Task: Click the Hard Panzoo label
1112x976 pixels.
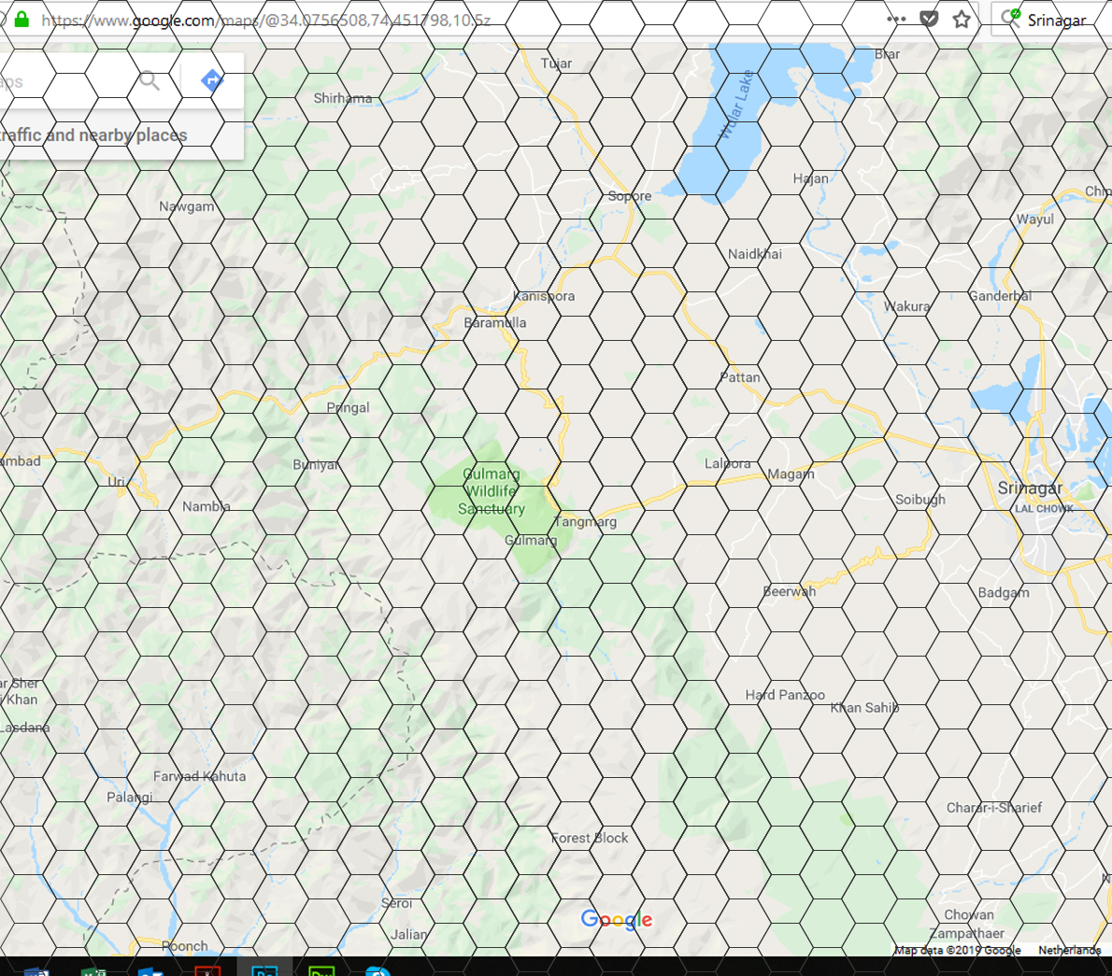Action: 785,695
